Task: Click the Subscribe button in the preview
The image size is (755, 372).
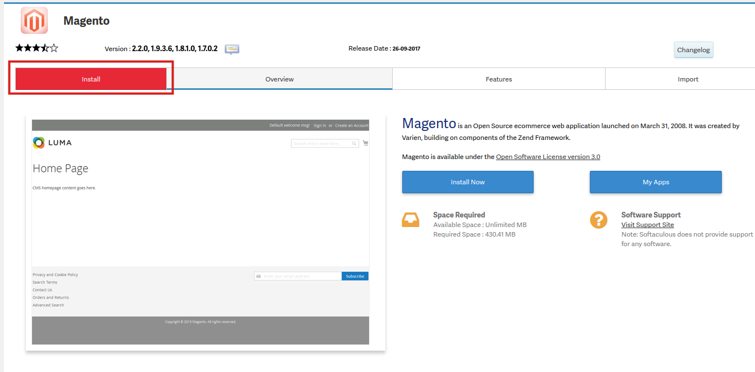Action: (x=355, y=276)
